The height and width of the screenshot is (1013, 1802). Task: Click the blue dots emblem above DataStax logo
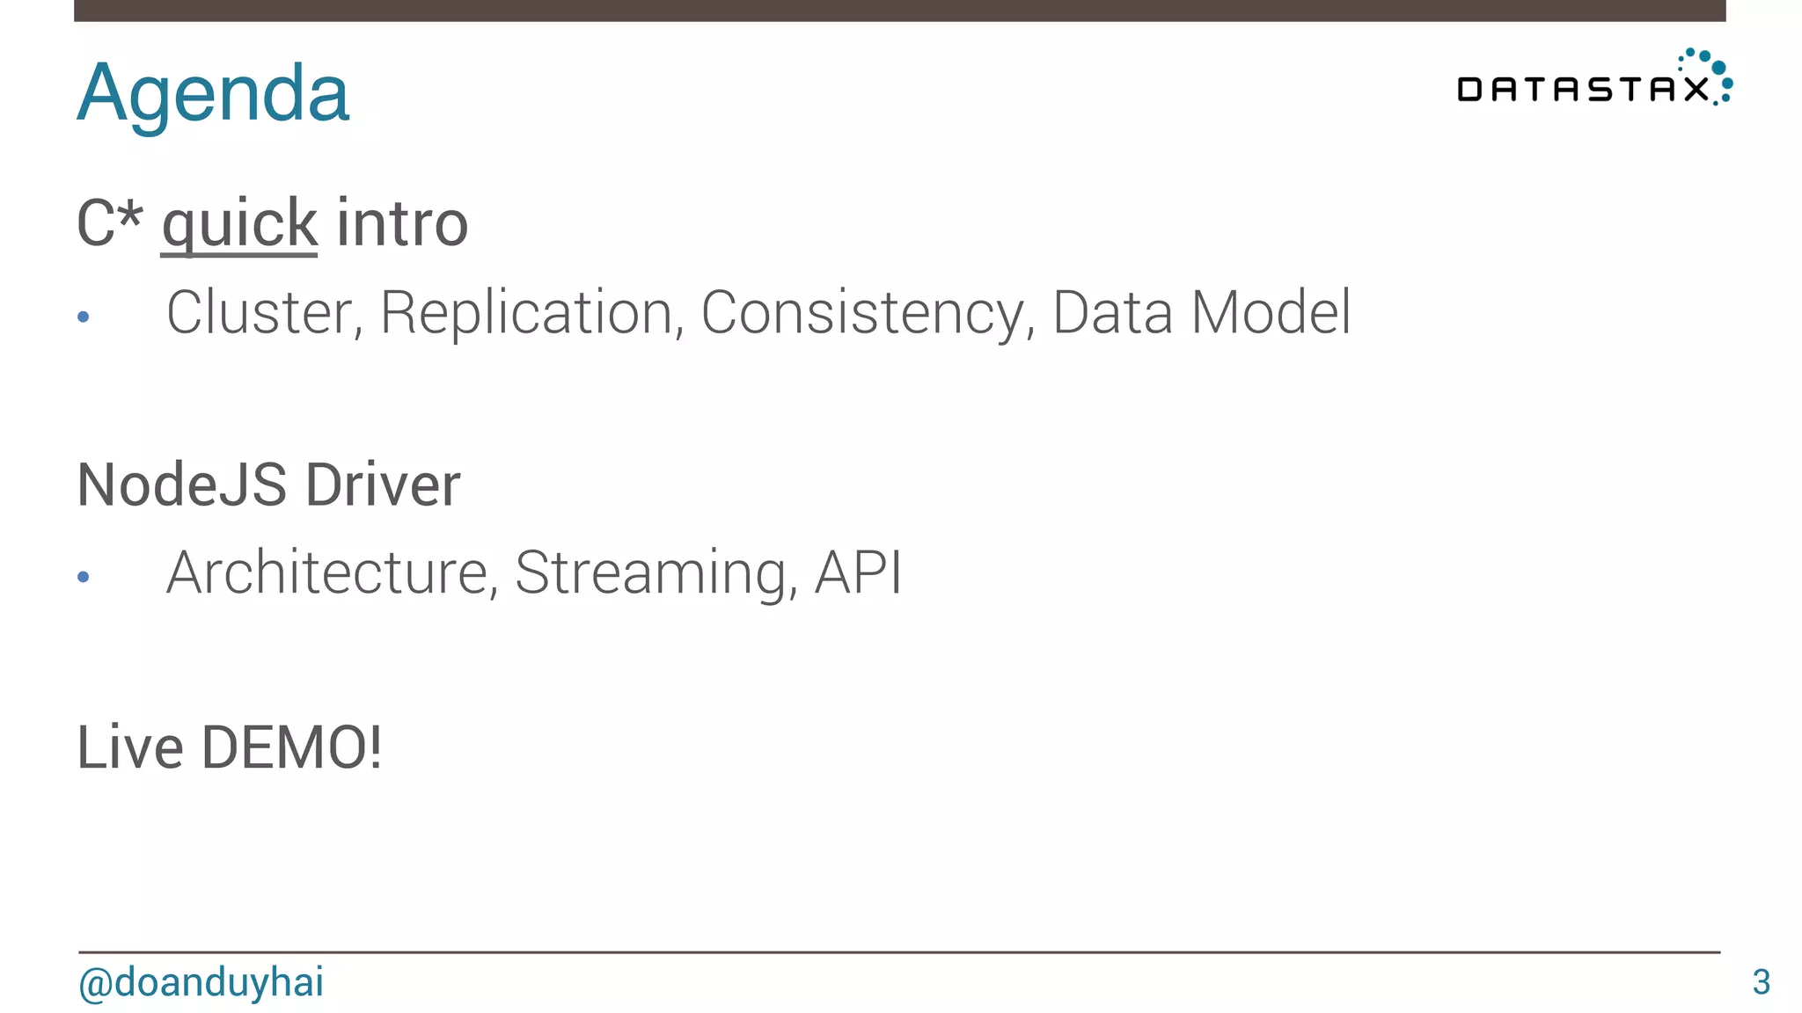[1708, 70]
